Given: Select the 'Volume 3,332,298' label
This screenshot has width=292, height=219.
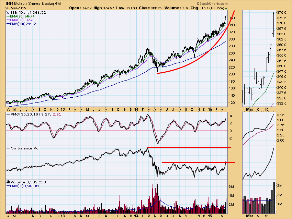Looking at the screenshot, I should point(28,182).
